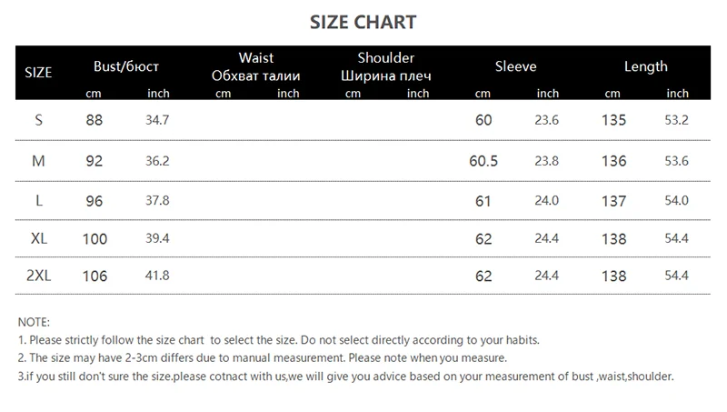
Task: Click the first note about size chart
Action: [x=278, y=340]
